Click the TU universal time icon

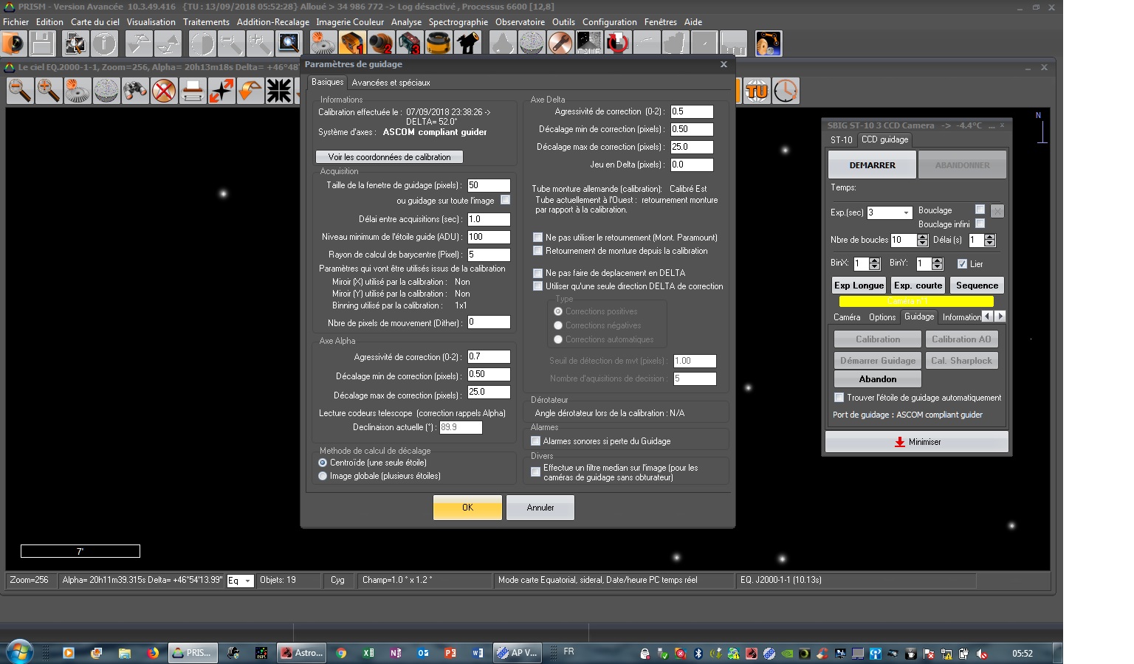tap(757, 91)
